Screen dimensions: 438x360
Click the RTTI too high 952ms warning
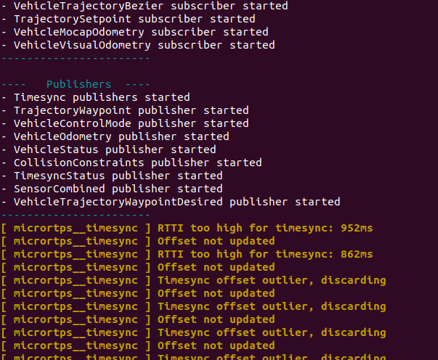click(265, 228)
